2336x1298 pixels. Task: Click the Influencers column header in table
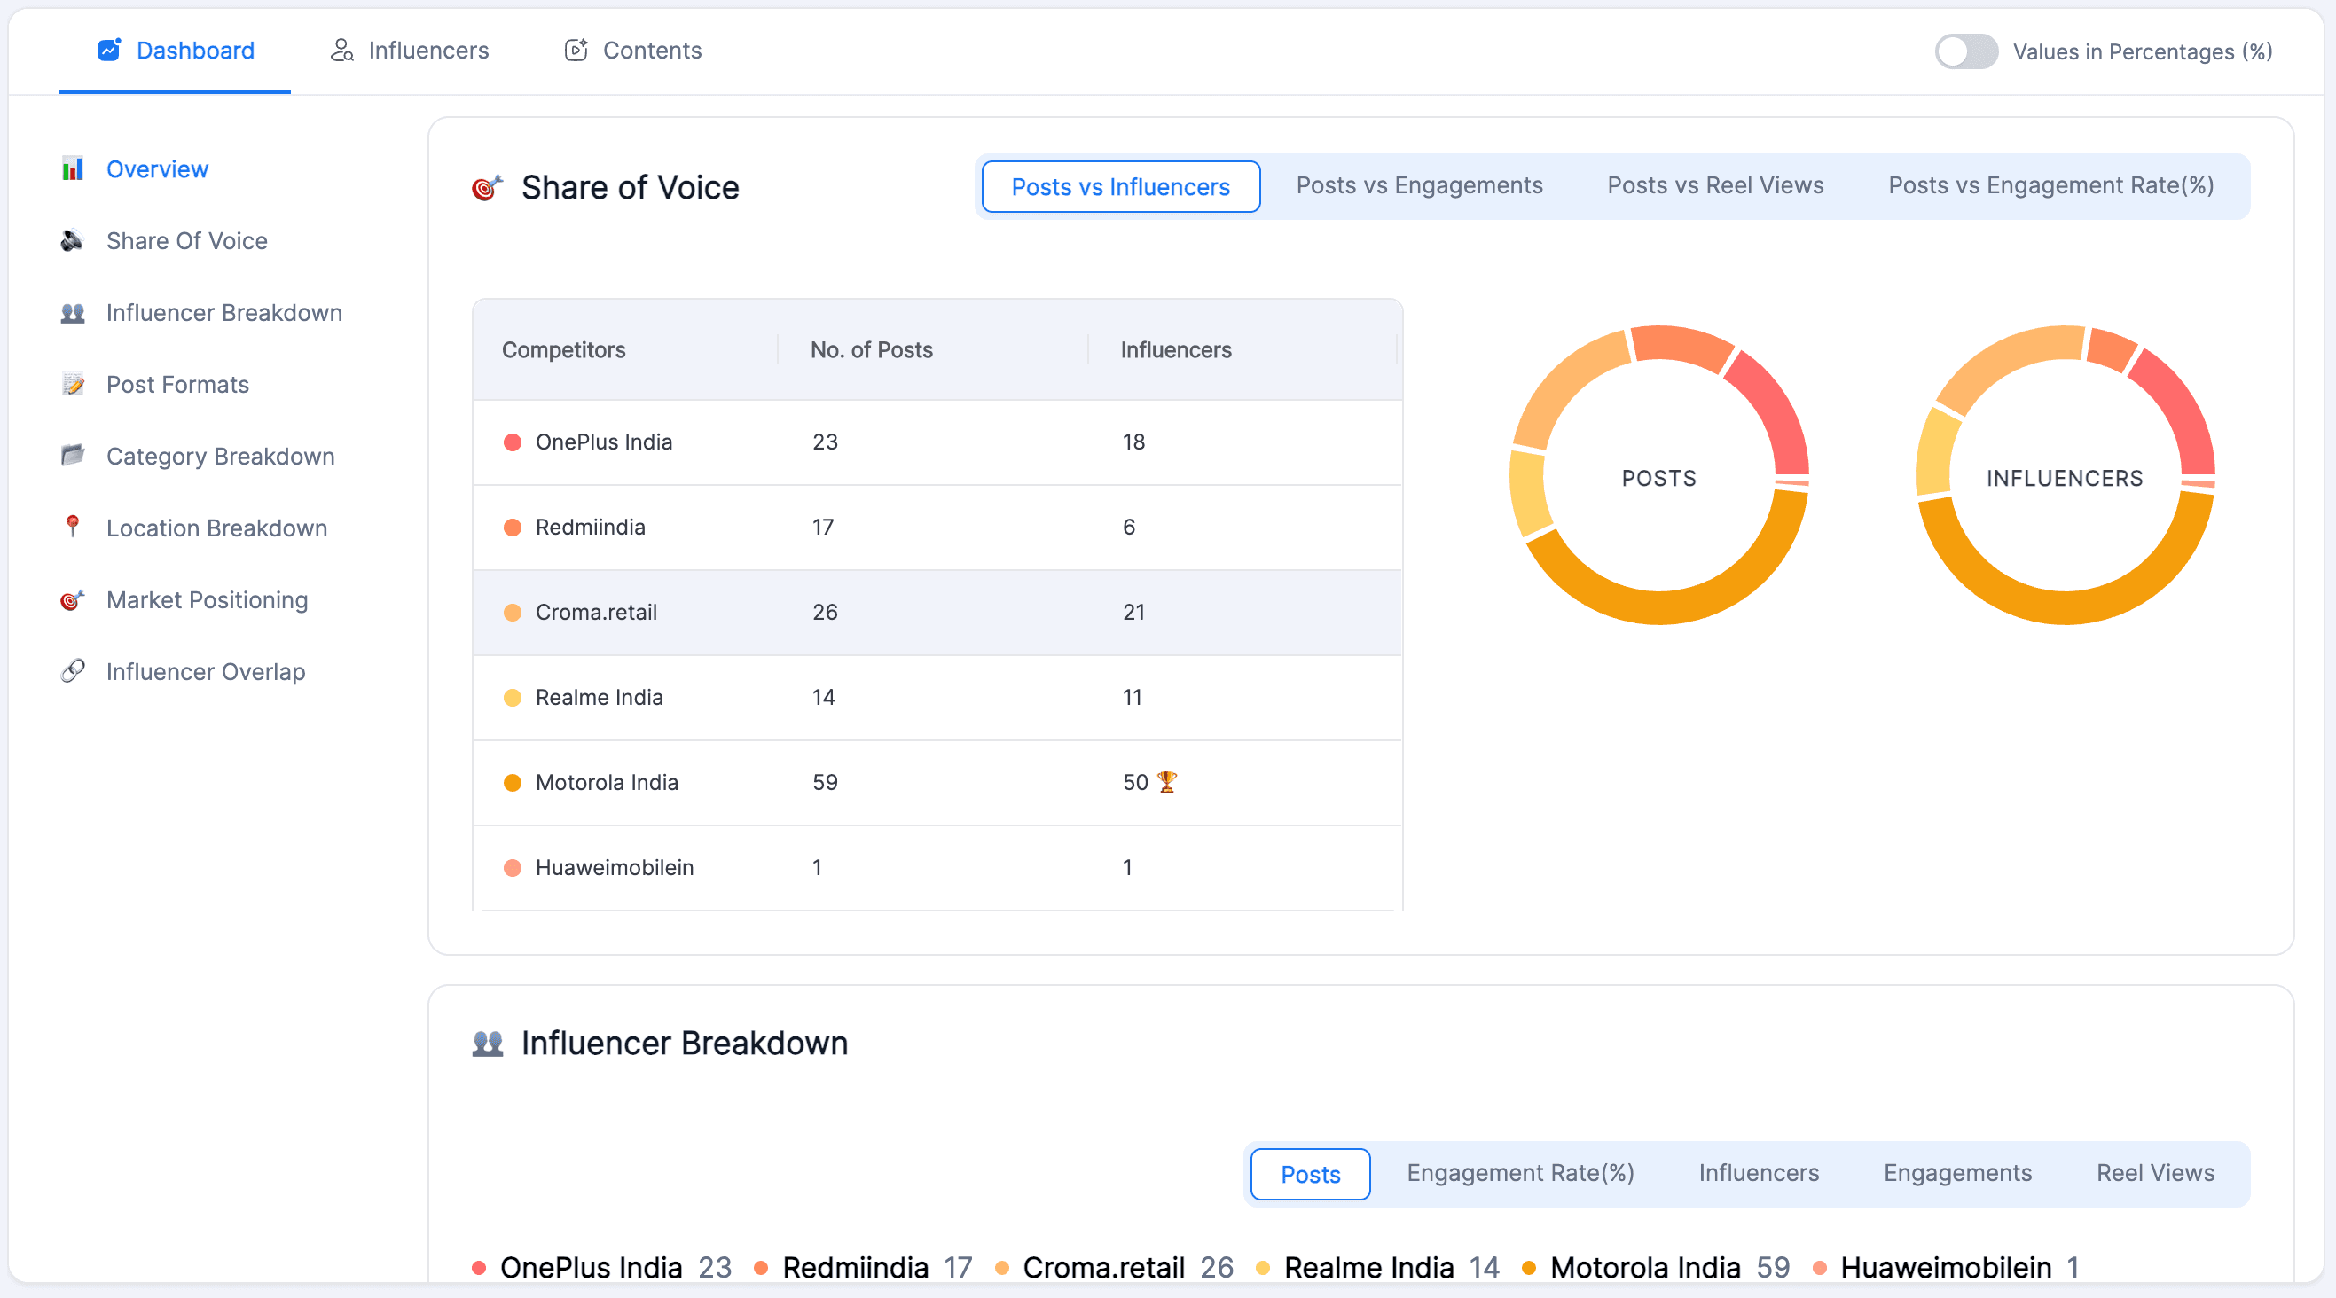tap(1175, 349)
